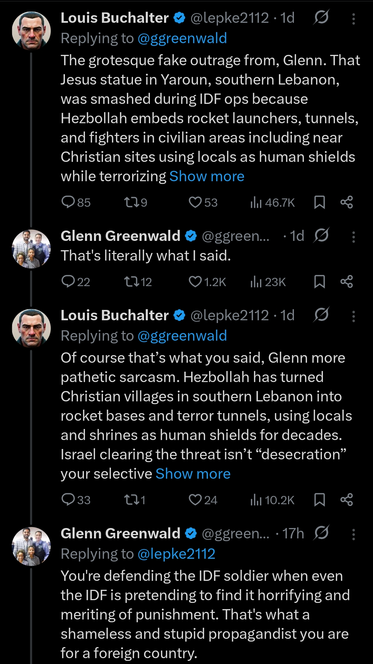Viewport: 373px width, 664px height.
Task: Like Glenn Greenwald's 'That's literally what I said' tweet
Action: tap(207, 282)
